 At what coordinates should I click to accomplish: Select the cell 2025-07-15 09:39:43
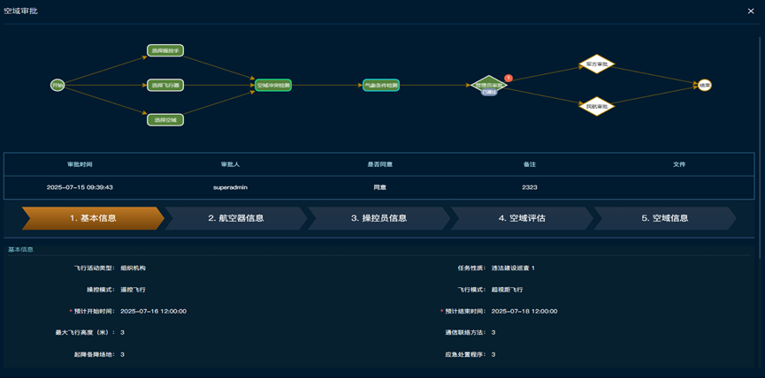[x=80, y=187]
